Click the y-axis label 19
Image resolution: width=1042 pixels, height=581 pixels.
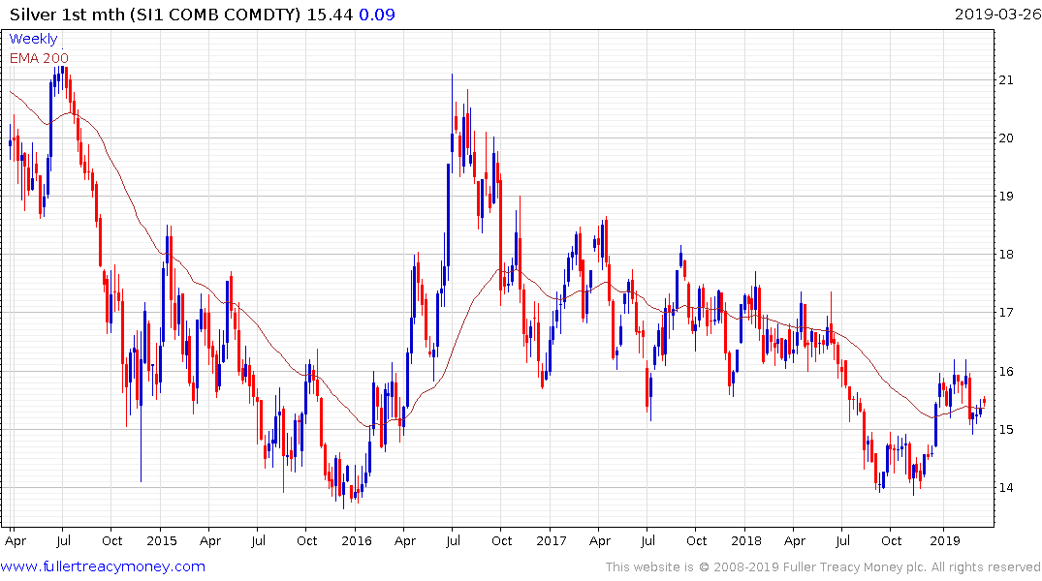click(x=1006, y=197)
